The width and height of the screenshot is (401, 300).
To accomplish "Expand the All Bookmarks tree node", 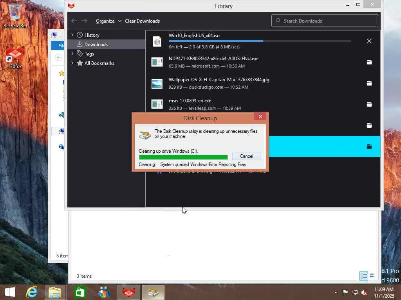I will coord(72,63).
